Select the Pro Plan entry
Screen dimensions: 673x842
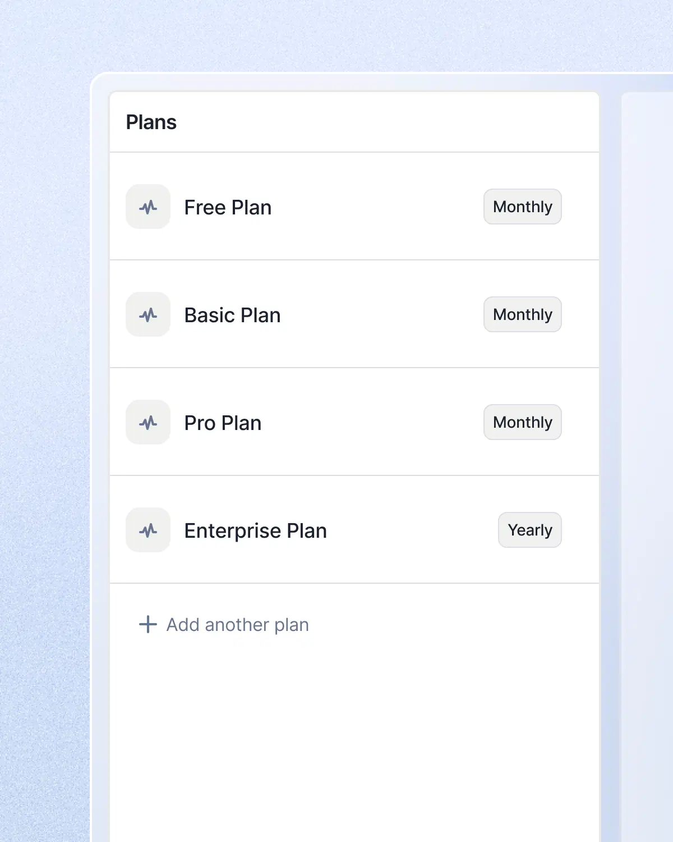(x=223, y=422)
